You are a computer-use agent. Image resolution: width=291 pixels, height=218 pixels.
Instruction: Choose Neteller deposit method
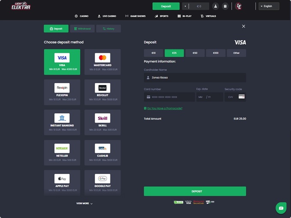point(62,153)
